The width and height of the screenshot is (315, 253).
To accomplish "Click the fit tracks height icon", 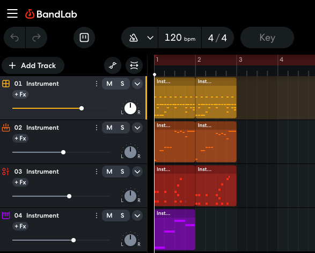I will [x=134, y=65].
